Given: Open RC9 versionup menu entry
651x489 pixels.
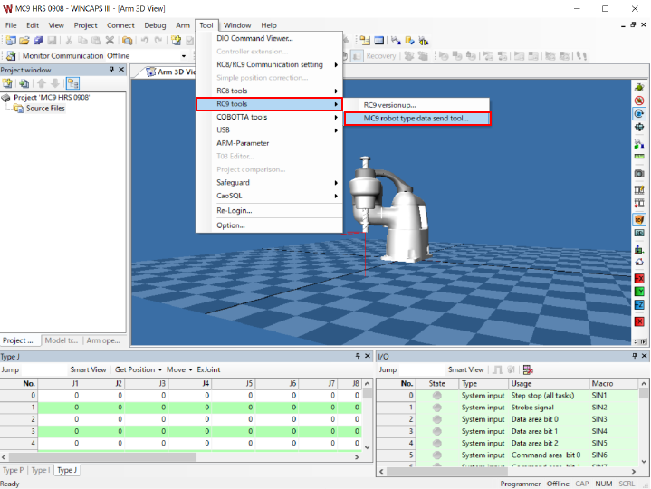Looking at the screenshot, I should click(389, 105).
